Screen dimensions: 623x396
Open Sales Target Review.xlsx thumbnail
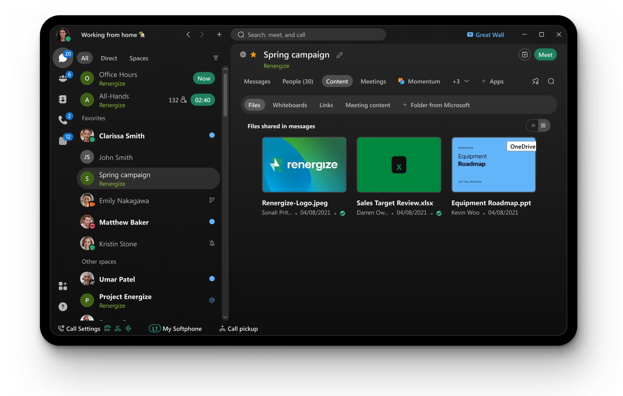[x=399, y=165]
